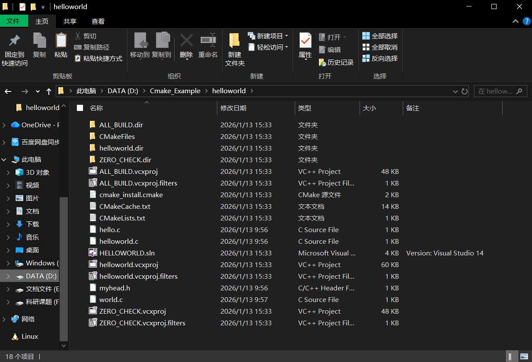The width and height of the screenshot is (532, 362).
Task: Click the History record icon
Action: 322,63
